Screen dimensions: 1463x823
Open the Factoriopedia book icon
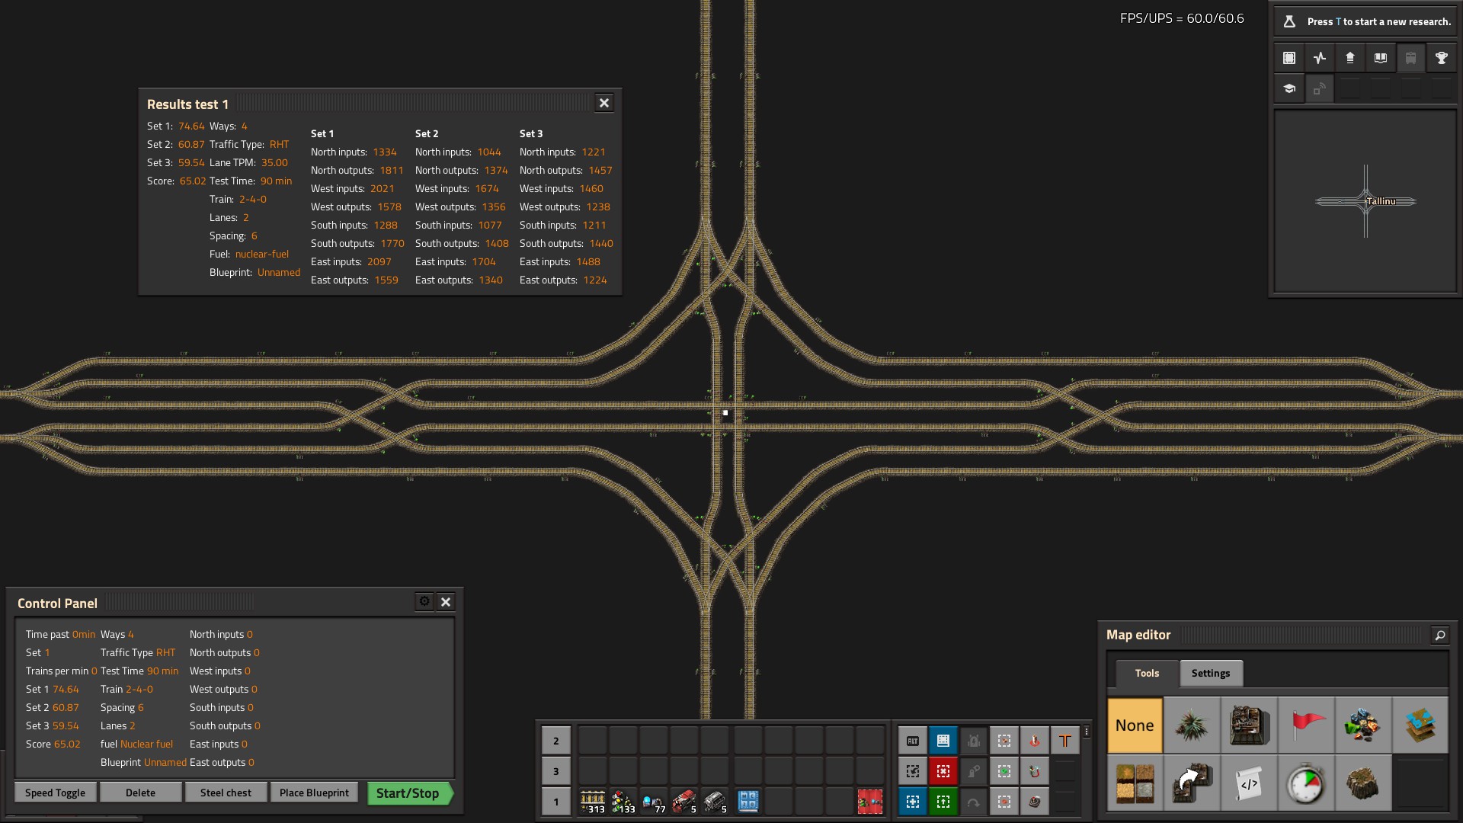tap(1381, 58)
